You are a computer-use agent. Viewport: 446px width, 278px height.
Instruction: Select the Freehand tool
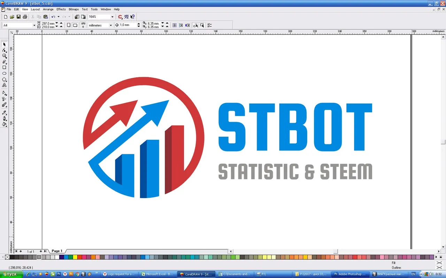pyautogui.click(x=4, y=62)
